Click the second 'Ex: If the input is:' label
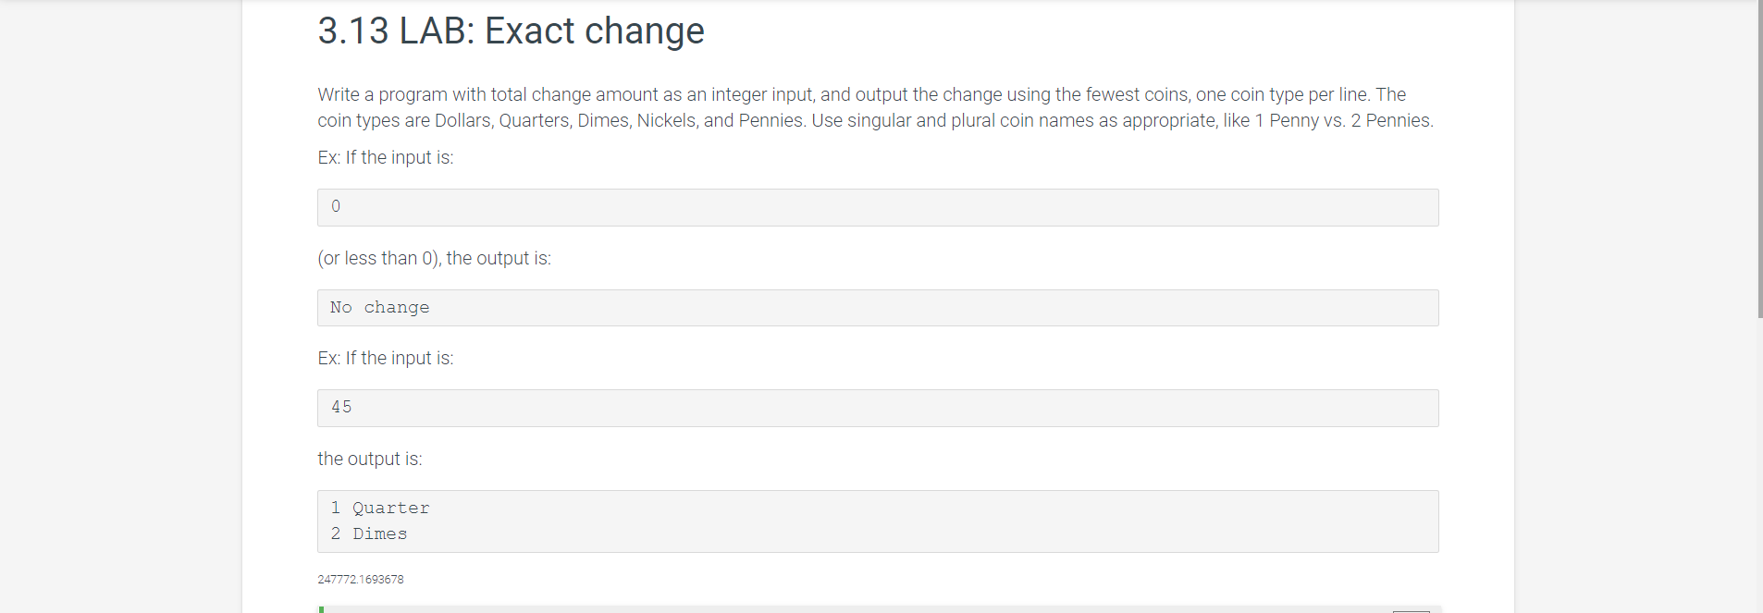The width and height of the screenshot is (1763, 613). pos(386,358)
